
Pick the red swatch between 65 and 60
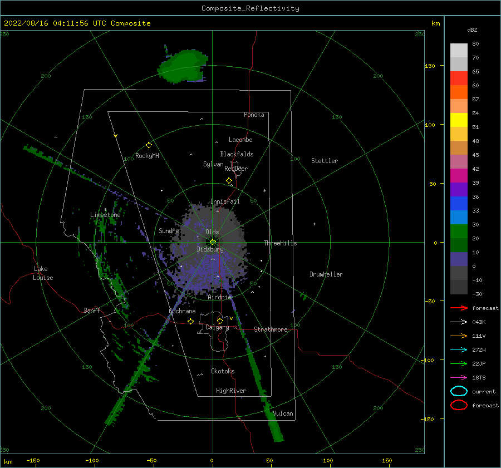click(459, 78)
